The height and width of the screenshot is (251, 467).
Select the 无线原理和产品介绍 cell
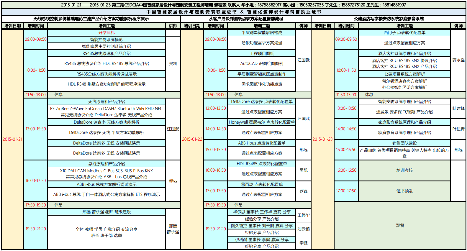(x=106, y=101)
